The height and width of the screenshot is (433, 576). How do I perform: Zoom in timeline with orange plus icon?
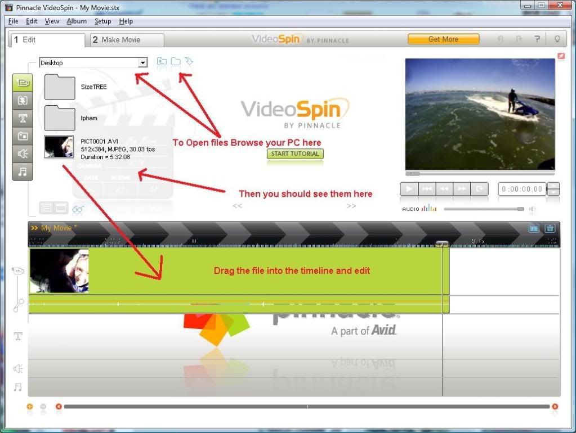click(x=30, y=406)
